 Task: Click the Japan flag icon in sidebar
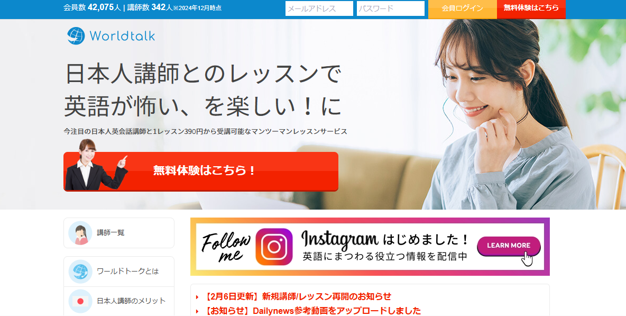click(x=80, y=301)
